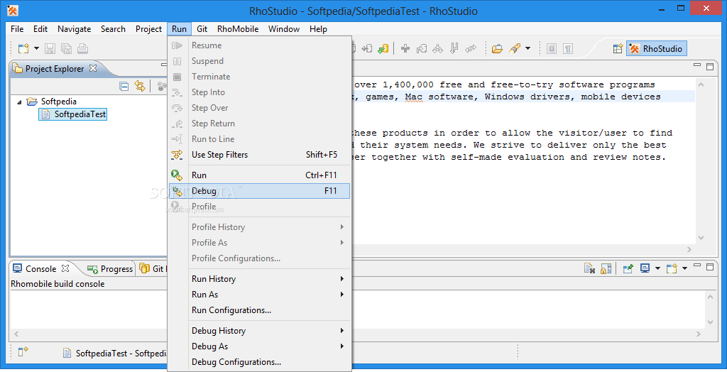The height and width of the screenshot is (372, 727).
Task: Close the Project Explorer view tab
Action: tap(93, 68)
